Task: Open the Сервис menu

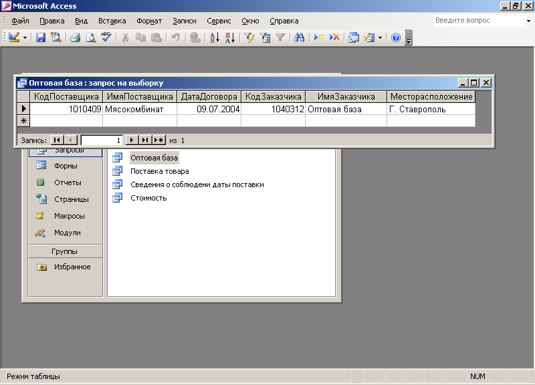Action: click(219, 21)
